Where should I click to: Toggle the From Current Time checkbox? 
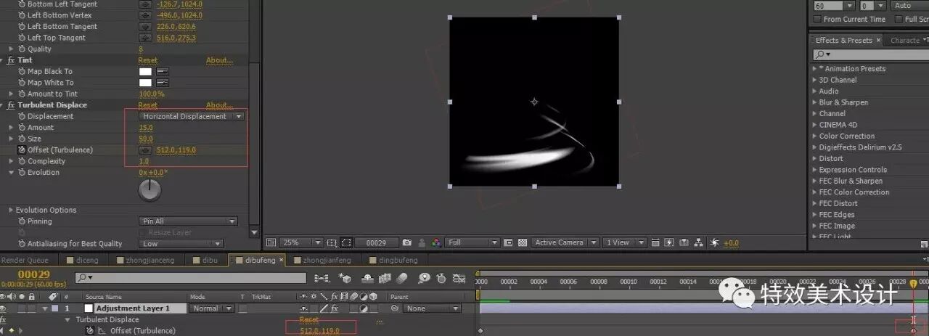point(817,19)
